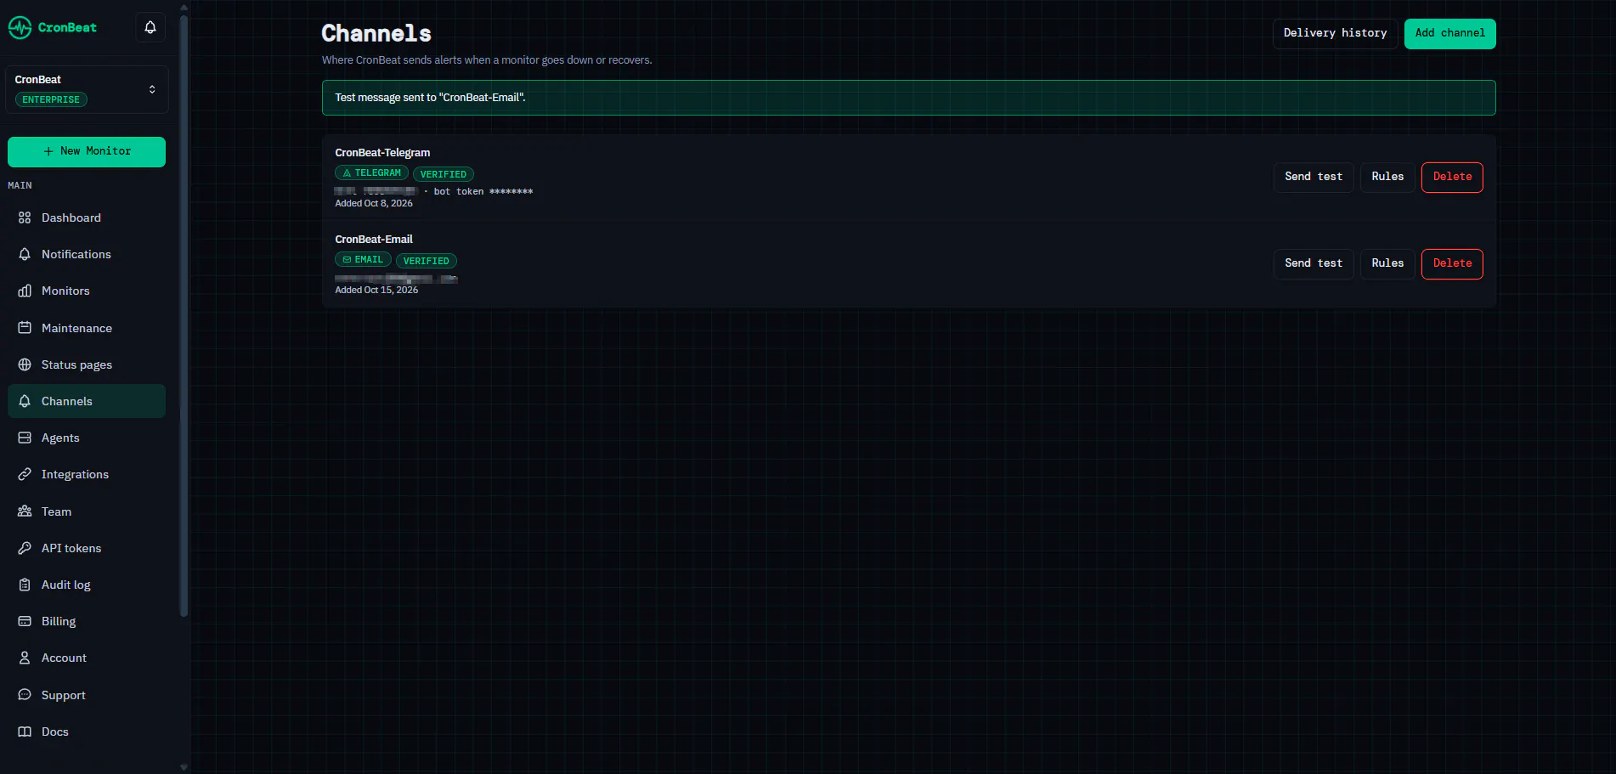Click the Monitors bar chart icon

tap(25, 291)
